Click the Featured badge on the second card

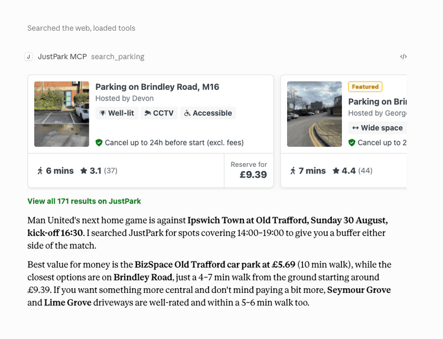(365, 86)
